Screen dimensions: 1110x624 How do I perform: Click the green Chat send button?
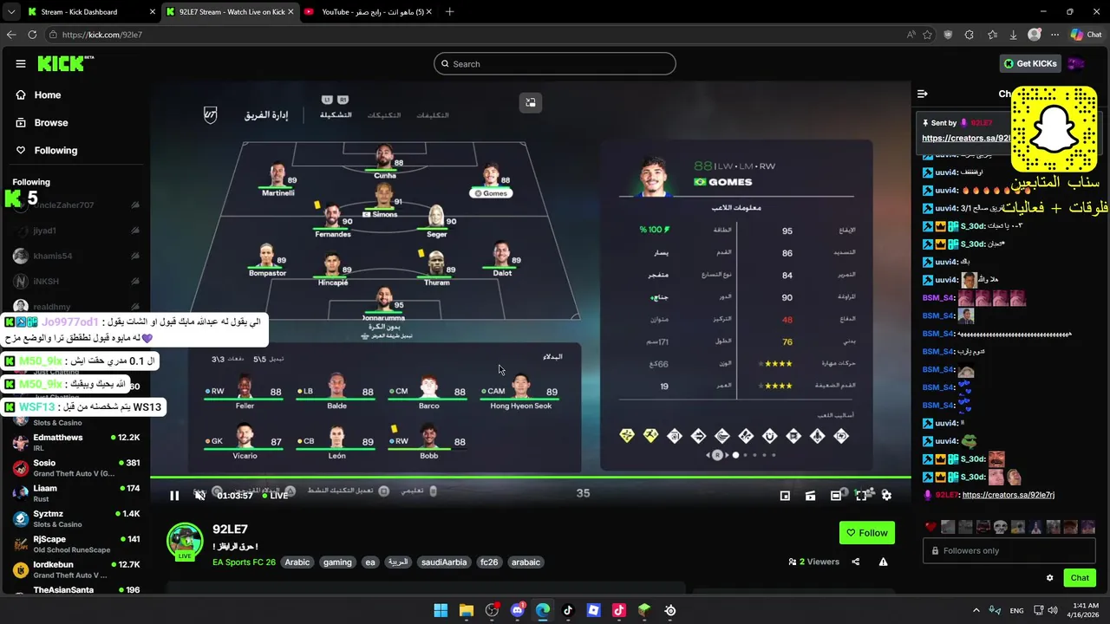1080,578
